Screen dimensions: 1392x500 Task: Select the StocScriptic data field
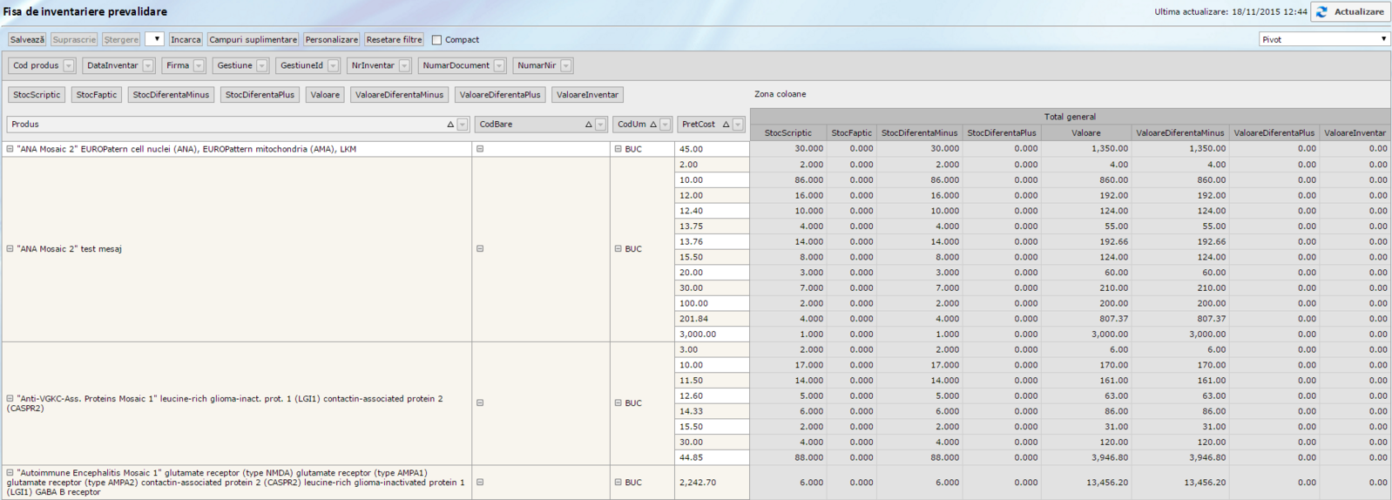pos(37,95)
